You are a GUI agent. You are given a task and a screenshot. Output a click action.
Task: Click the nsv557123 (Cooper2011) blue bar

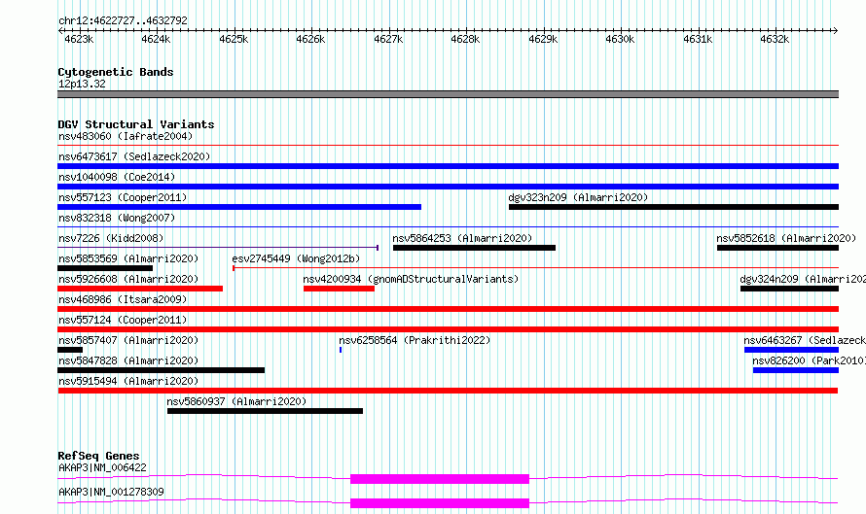click(239, 207)
